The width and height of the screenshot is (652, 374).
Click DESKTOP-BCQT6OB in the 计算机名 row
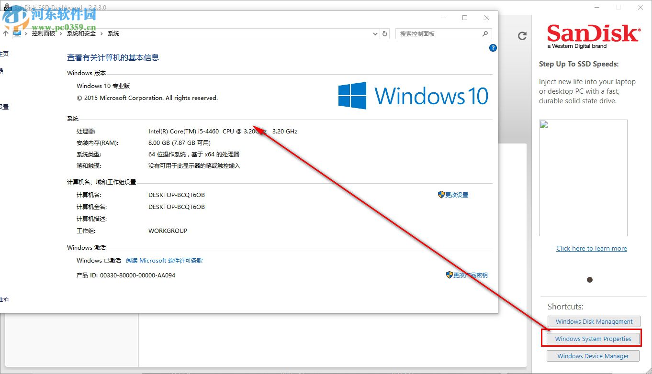[177, 195]
